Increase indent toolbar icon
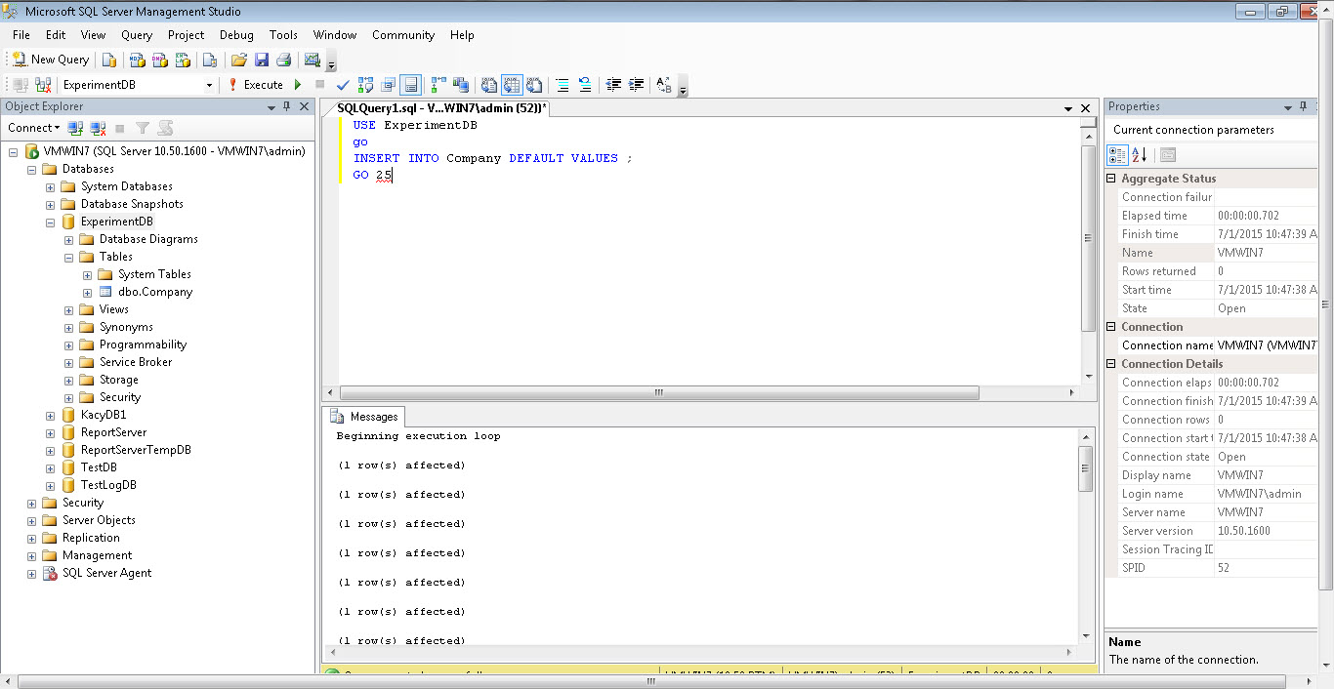Viewport: 1334px width, 689px height. click(636, 85)
